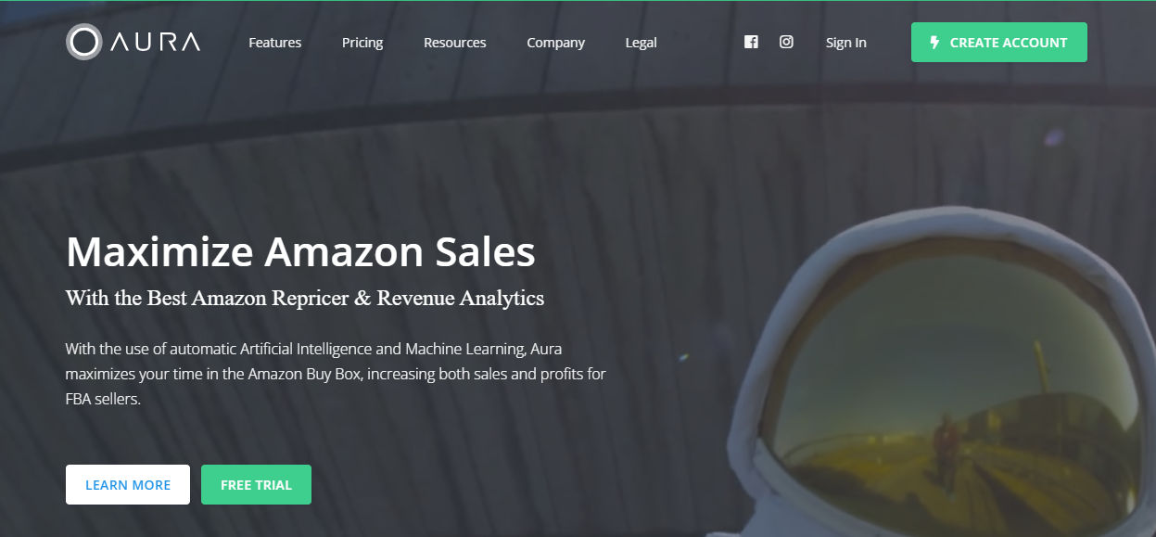The height and width of the screenshot is (537, 1156).
Task: Go to the Pricing page
Action: click(362, 43)
